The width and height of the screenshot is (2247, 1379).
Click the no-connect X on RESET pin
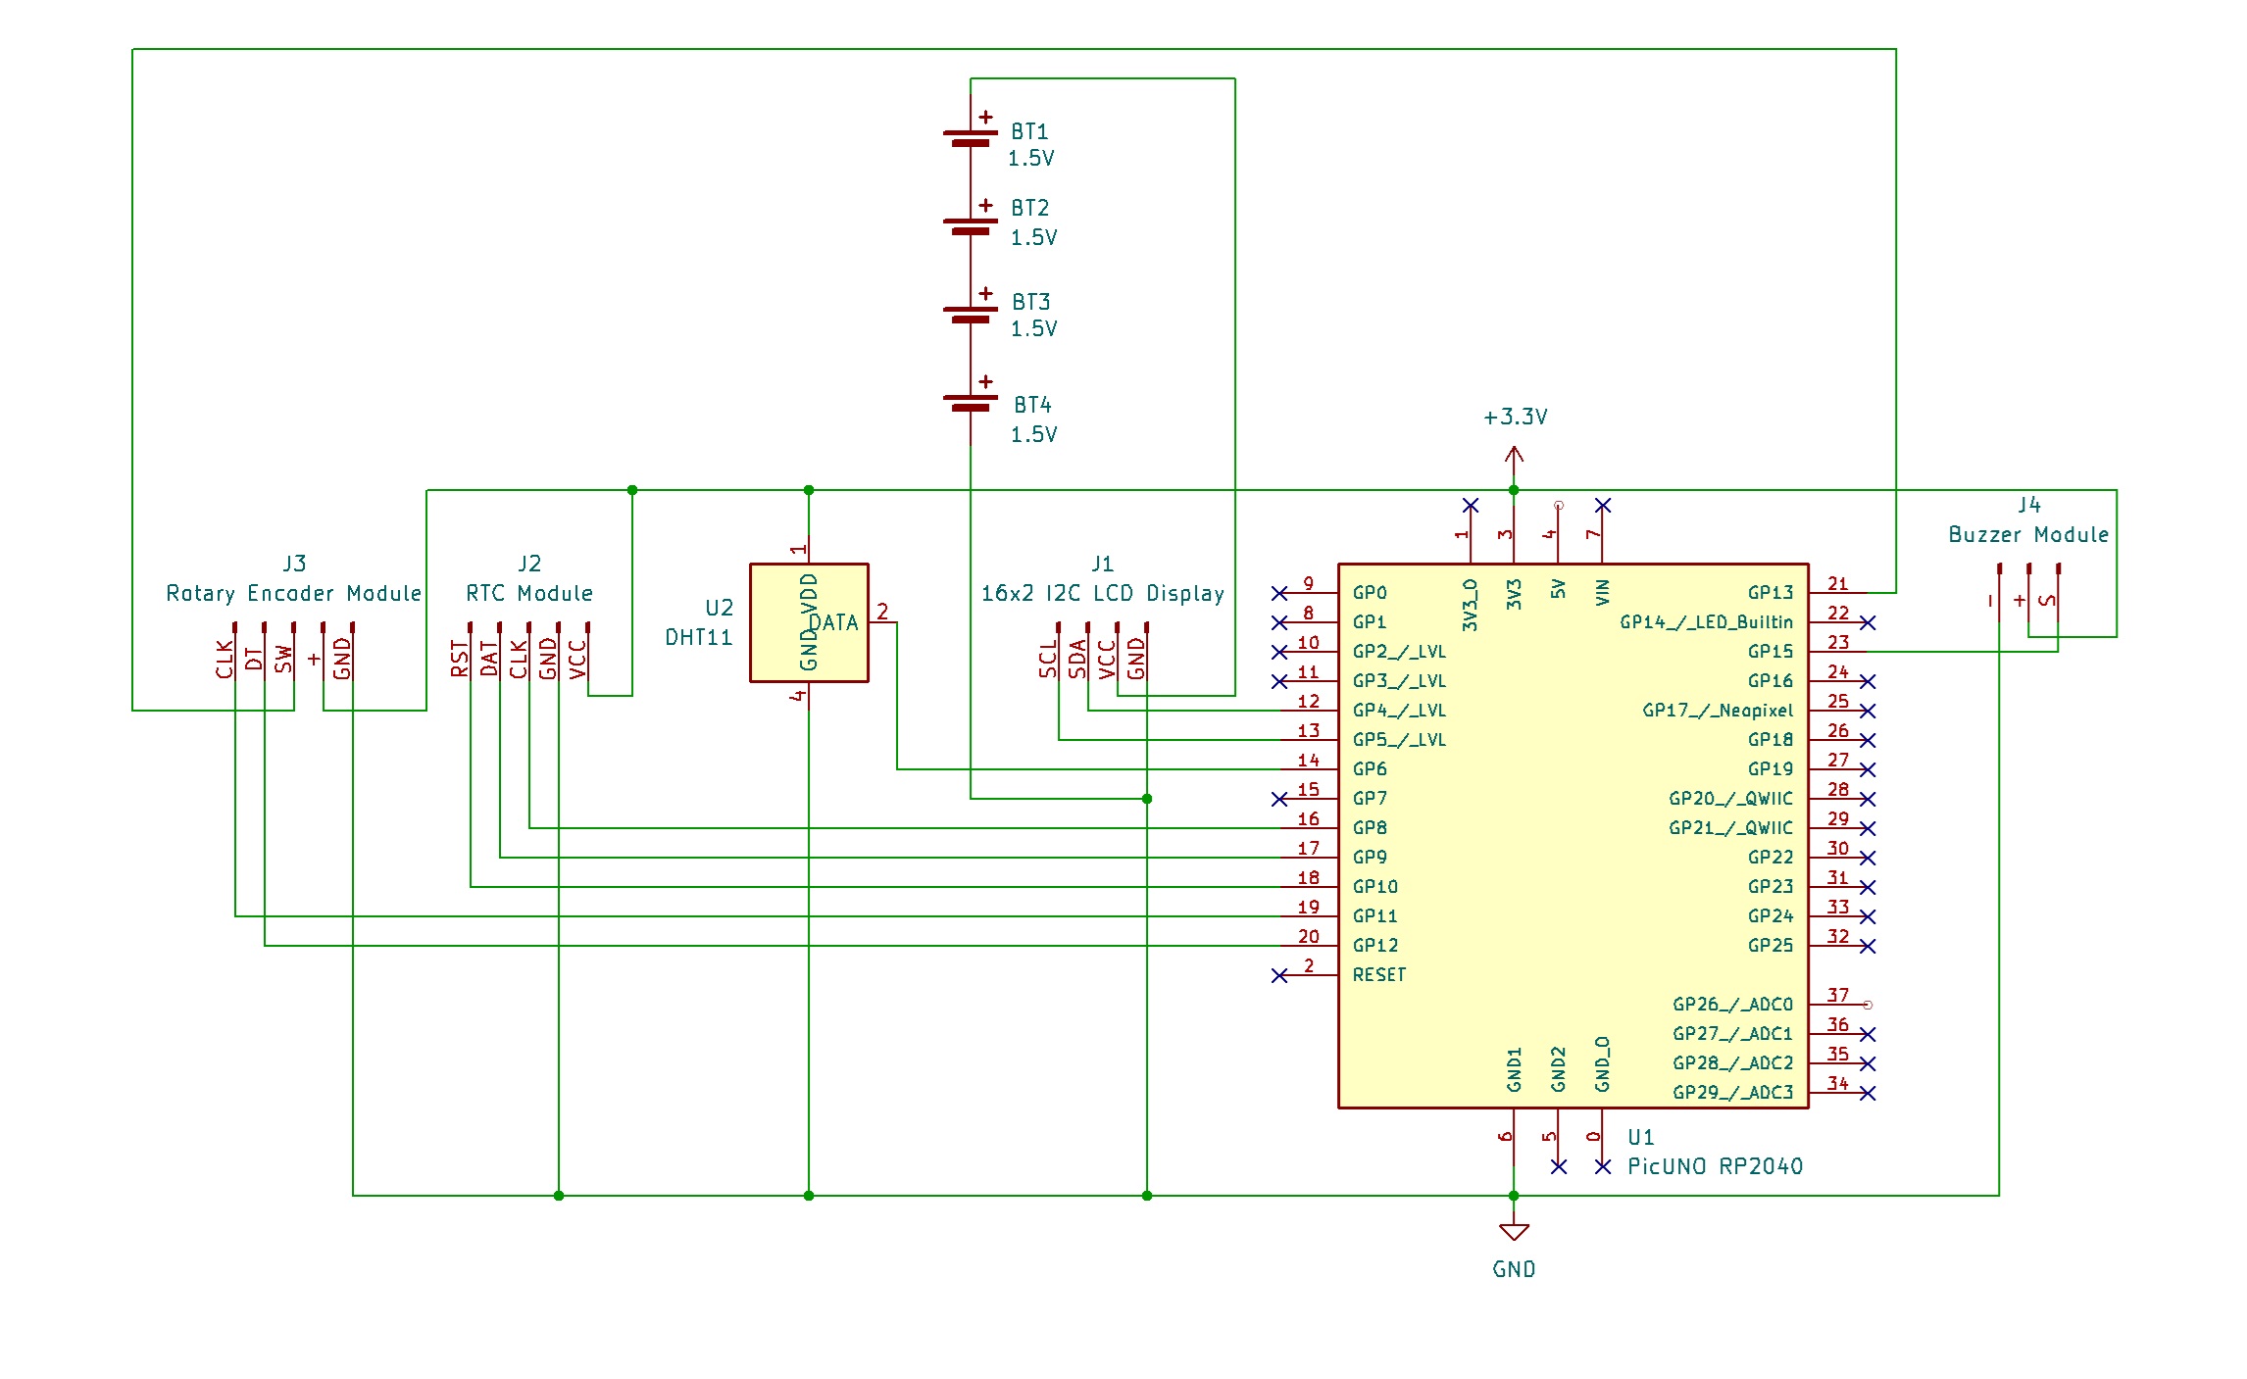click(x=1279, y=975)
